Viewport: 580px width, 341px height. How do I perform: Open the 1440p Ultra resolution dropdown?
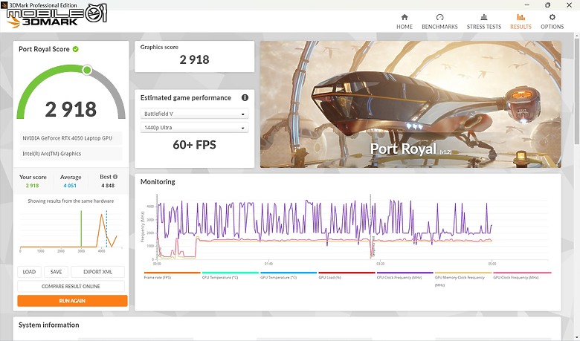click(194, 128)
